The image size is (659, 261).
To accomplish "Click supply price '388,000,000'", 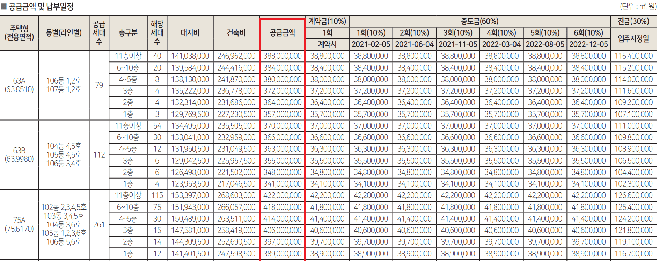I will pyautogui.click(x=283, y=56).
